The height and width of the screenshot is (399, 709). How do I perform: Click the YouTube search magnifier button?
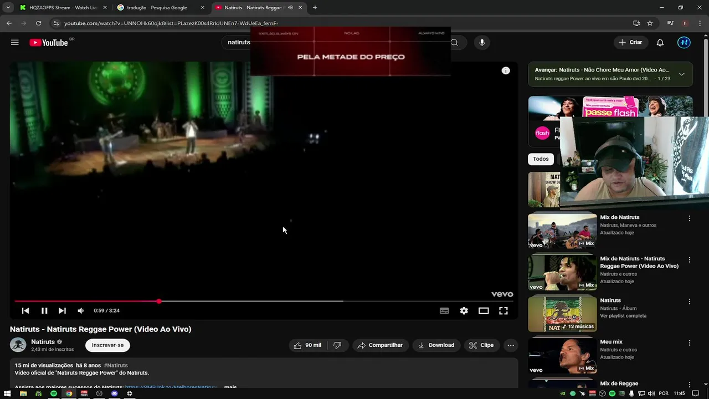point(454,42)
